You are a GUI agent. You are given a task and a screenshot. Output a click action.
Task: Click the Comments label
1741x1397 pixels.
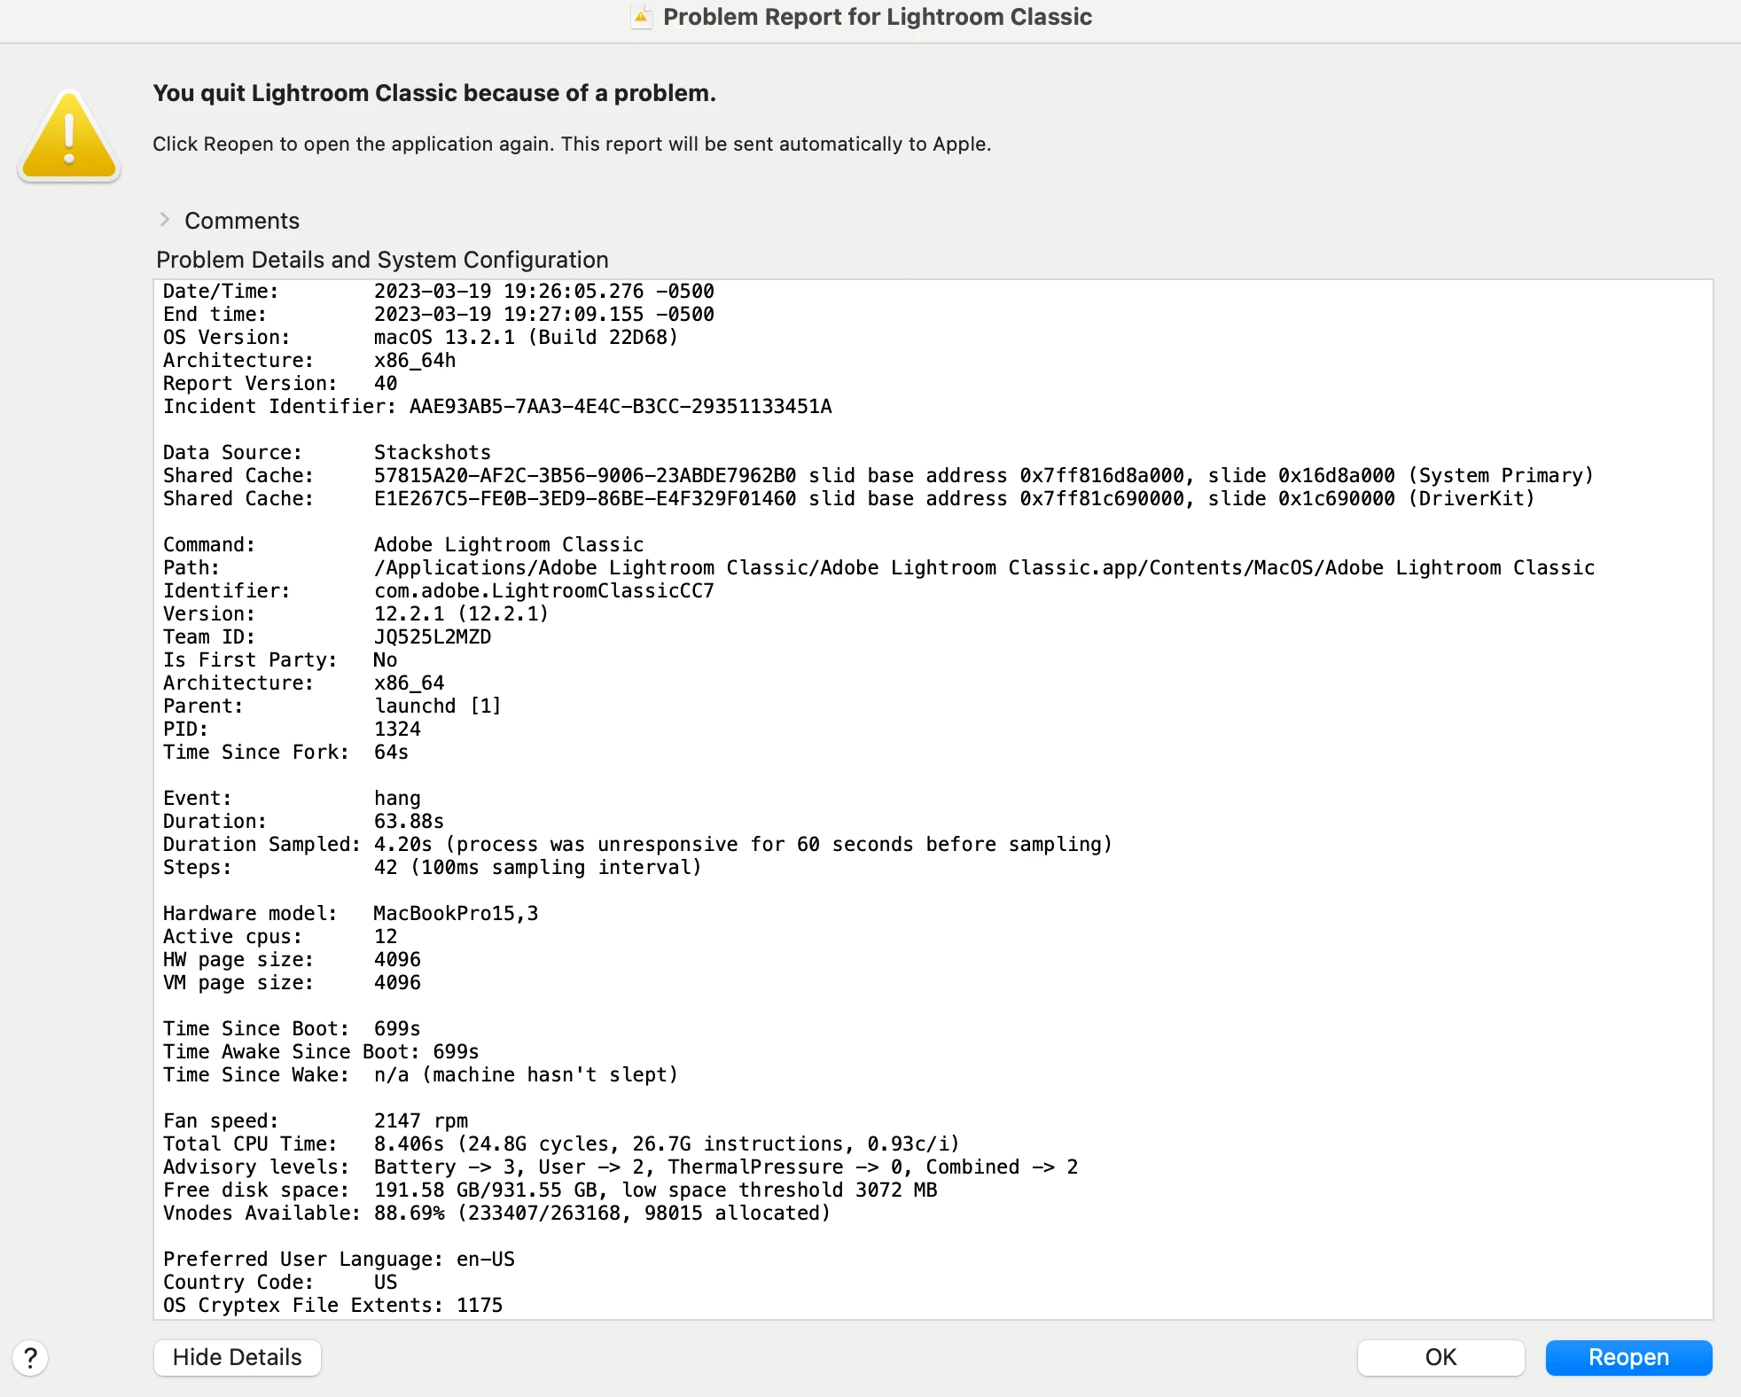241,221
